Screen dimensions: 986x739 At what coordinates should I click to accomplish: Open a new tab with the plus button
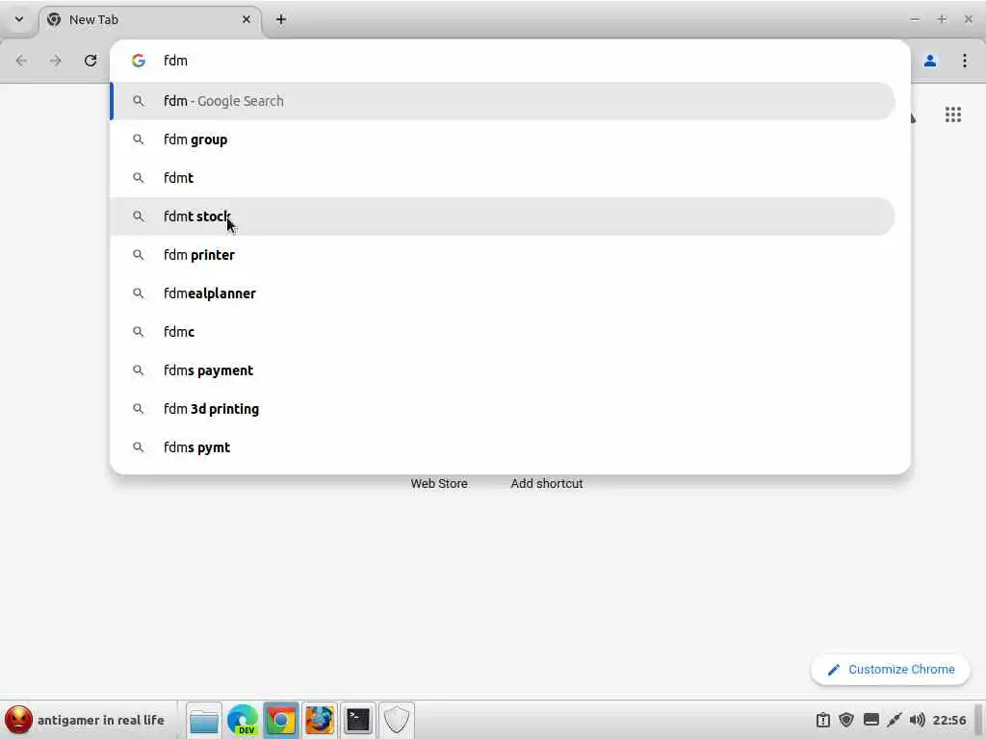[281, 19]
